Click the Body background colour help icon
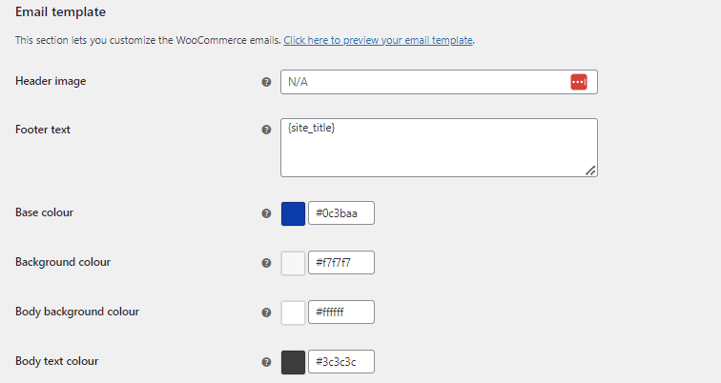This screenshot has width=721, height=383. pos(267,312)
